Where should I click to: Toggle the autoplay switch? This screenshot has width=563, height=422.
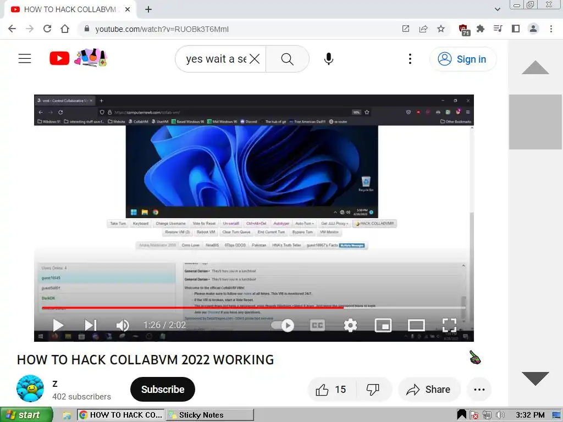[283, 325]
